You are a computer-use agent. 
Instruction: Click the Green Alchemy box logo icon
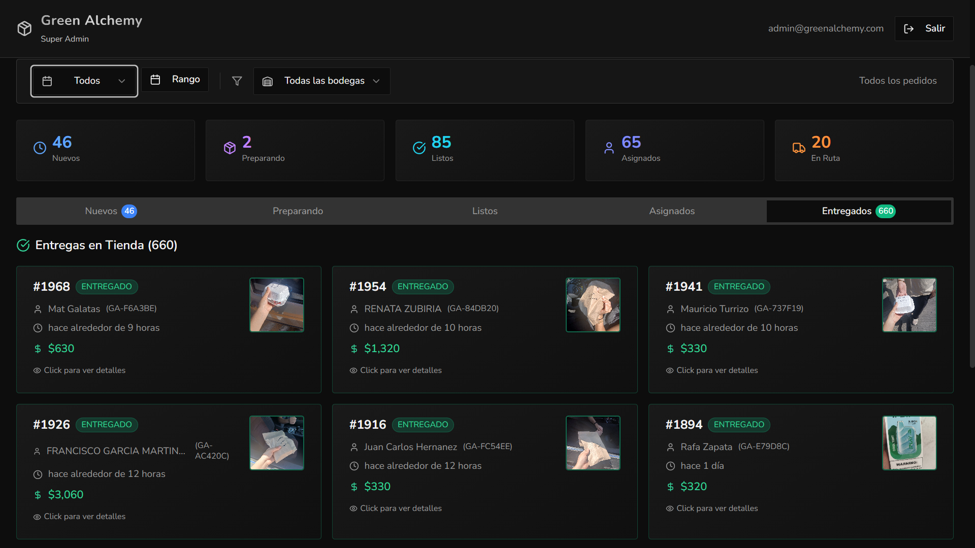click(24, 28)
